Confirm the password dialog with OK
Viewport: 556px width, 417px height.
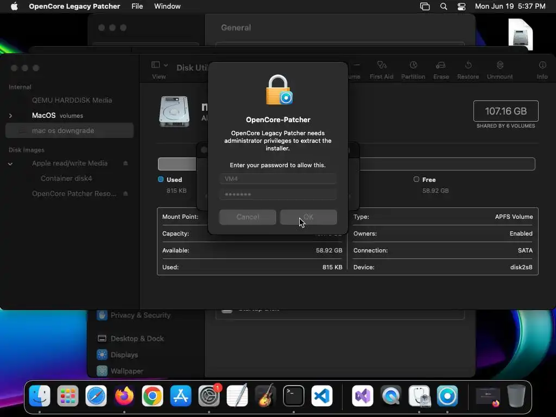pos(308,217)
